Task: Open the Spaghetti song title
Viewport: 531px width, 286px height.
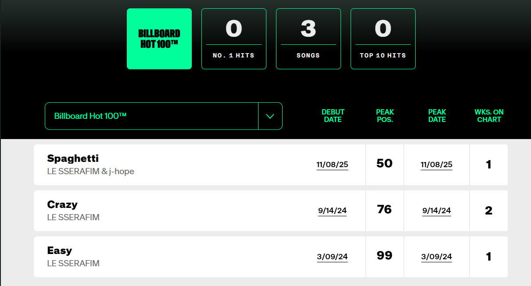Action: point(73,158)
